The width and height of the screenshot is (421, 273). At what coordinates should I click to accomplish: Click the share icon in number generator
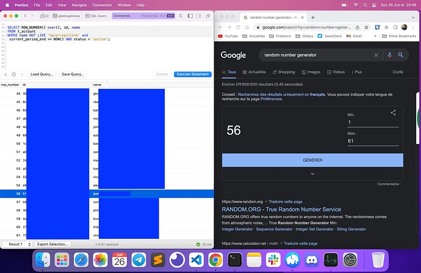[393, 113]
